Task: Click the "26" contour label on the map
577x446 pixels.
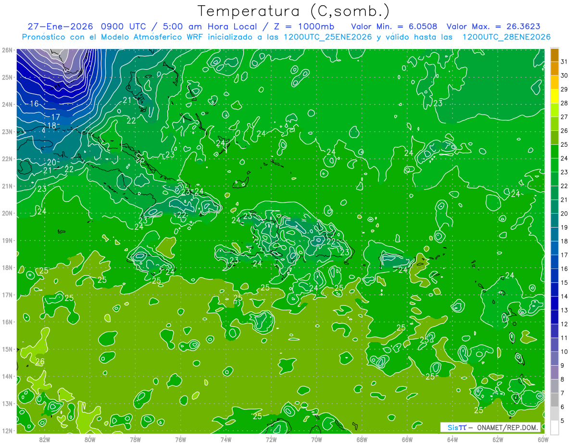Action: [40, 361]
